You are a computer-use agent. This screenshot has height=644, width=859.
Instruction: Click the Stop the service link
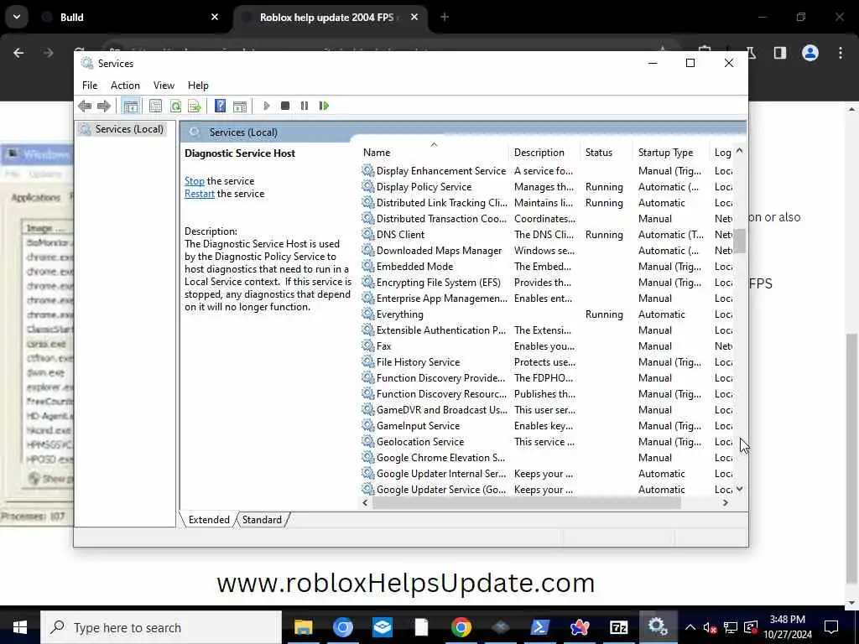(x=195, y=181)
